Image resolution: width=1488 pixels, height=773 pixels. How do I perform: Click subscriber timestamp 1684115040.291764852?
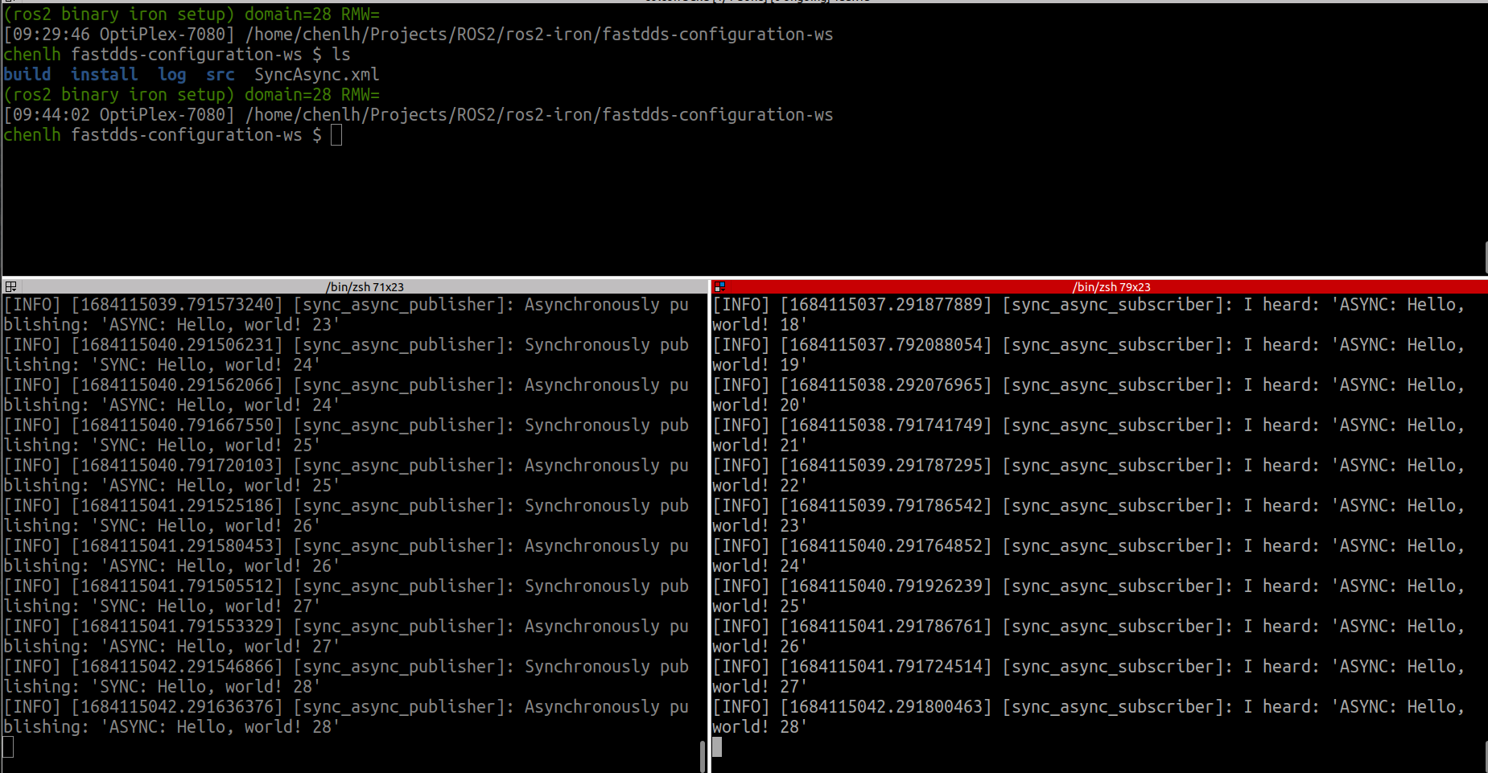coord(886,546)
